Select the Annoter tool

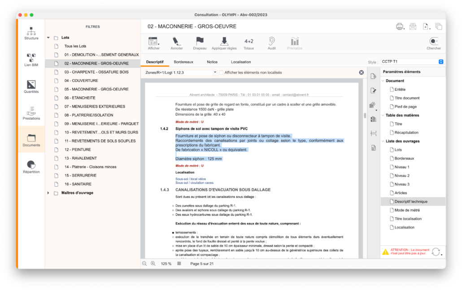(176, 44)
